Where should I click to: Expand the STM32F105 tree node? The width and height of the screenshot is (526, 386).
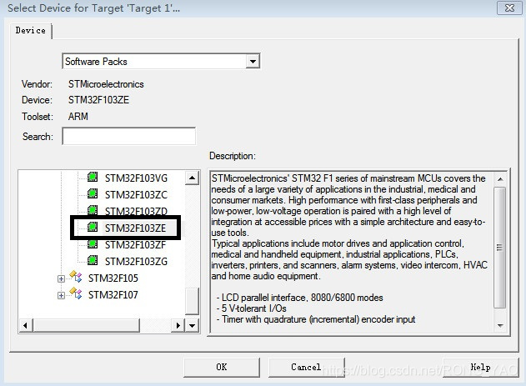pos(61,278)
